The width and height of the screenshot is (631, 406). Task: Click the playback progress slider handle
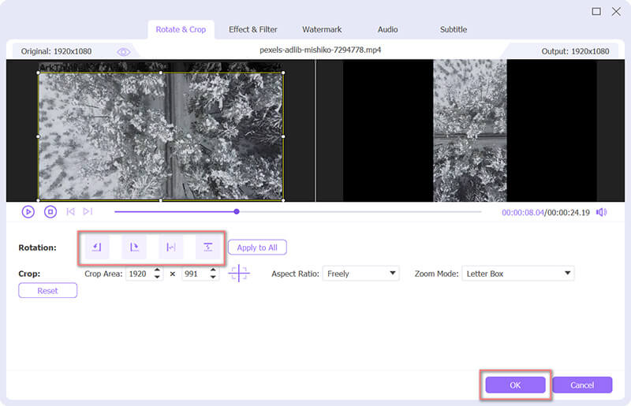237,211
